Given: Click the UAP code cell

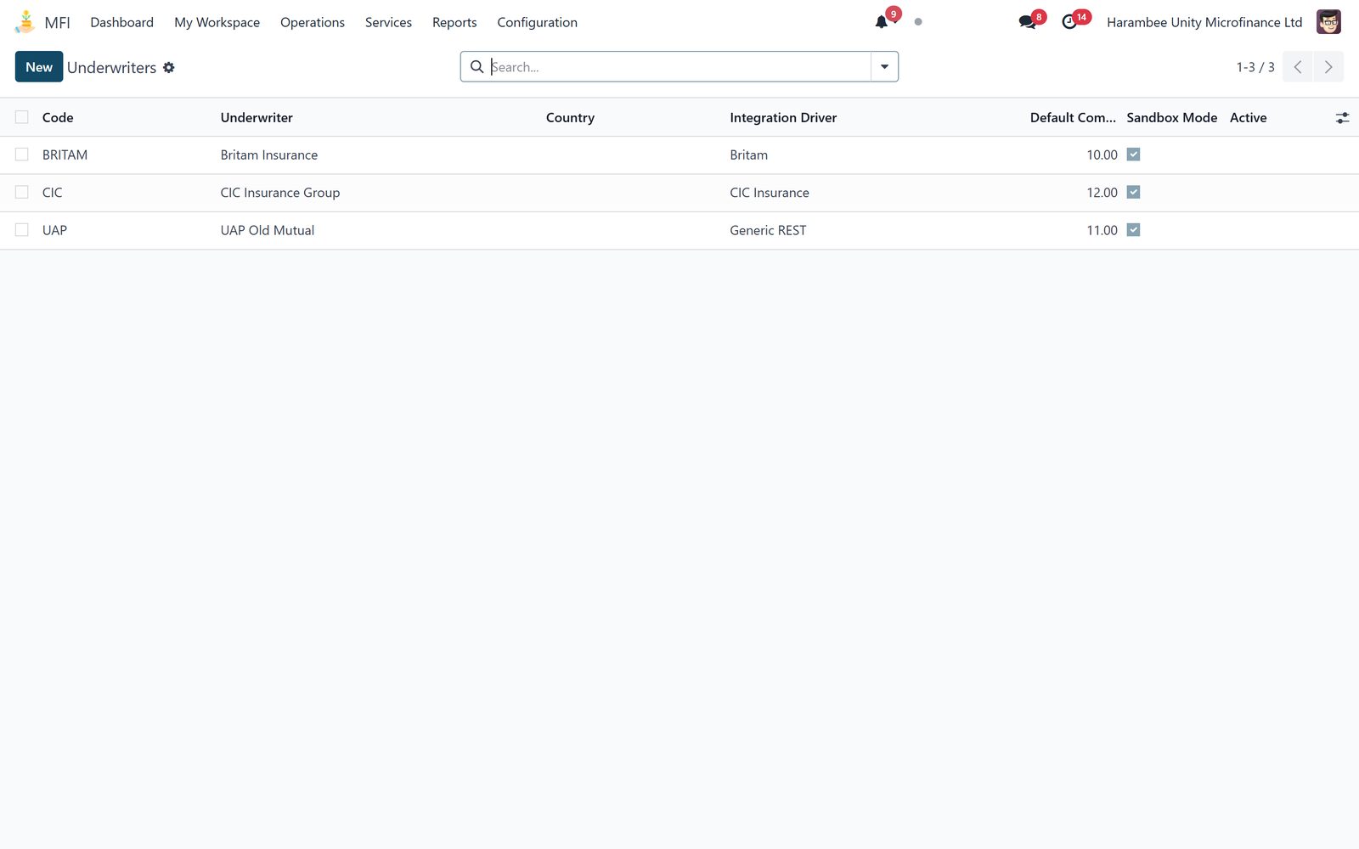Looking at the screenshot, I should click(55, 230).
